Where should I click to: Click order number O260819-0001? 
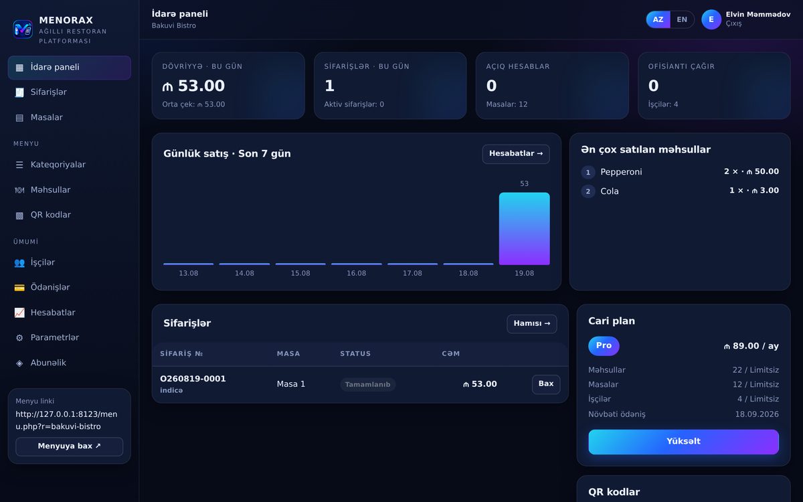tap(193, 379)
